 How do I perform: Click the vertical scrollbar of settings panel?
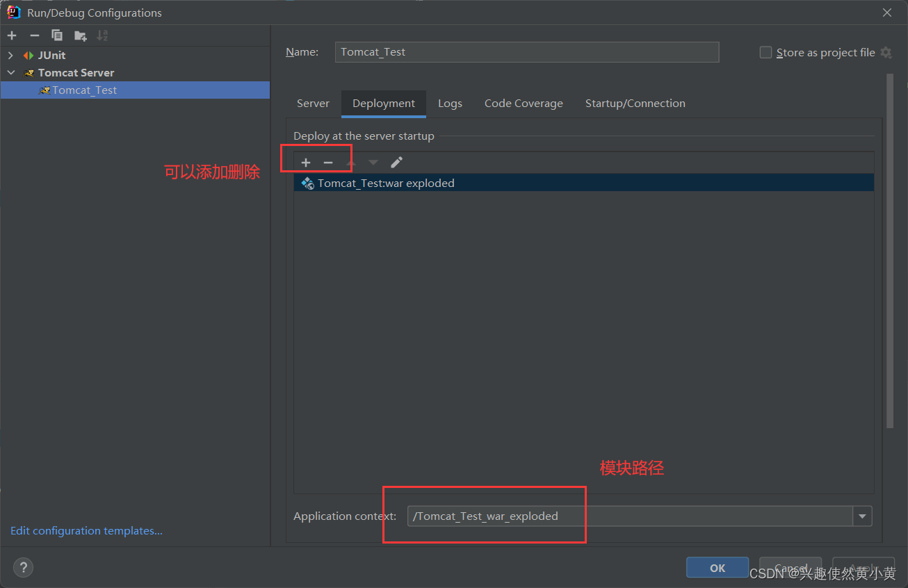point(890,251)
